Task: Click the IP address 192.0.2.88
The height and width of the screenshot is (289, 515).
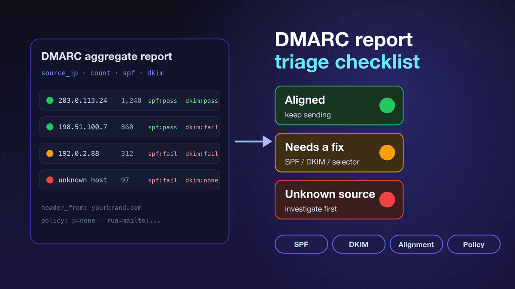Action: tap(79, 153)
